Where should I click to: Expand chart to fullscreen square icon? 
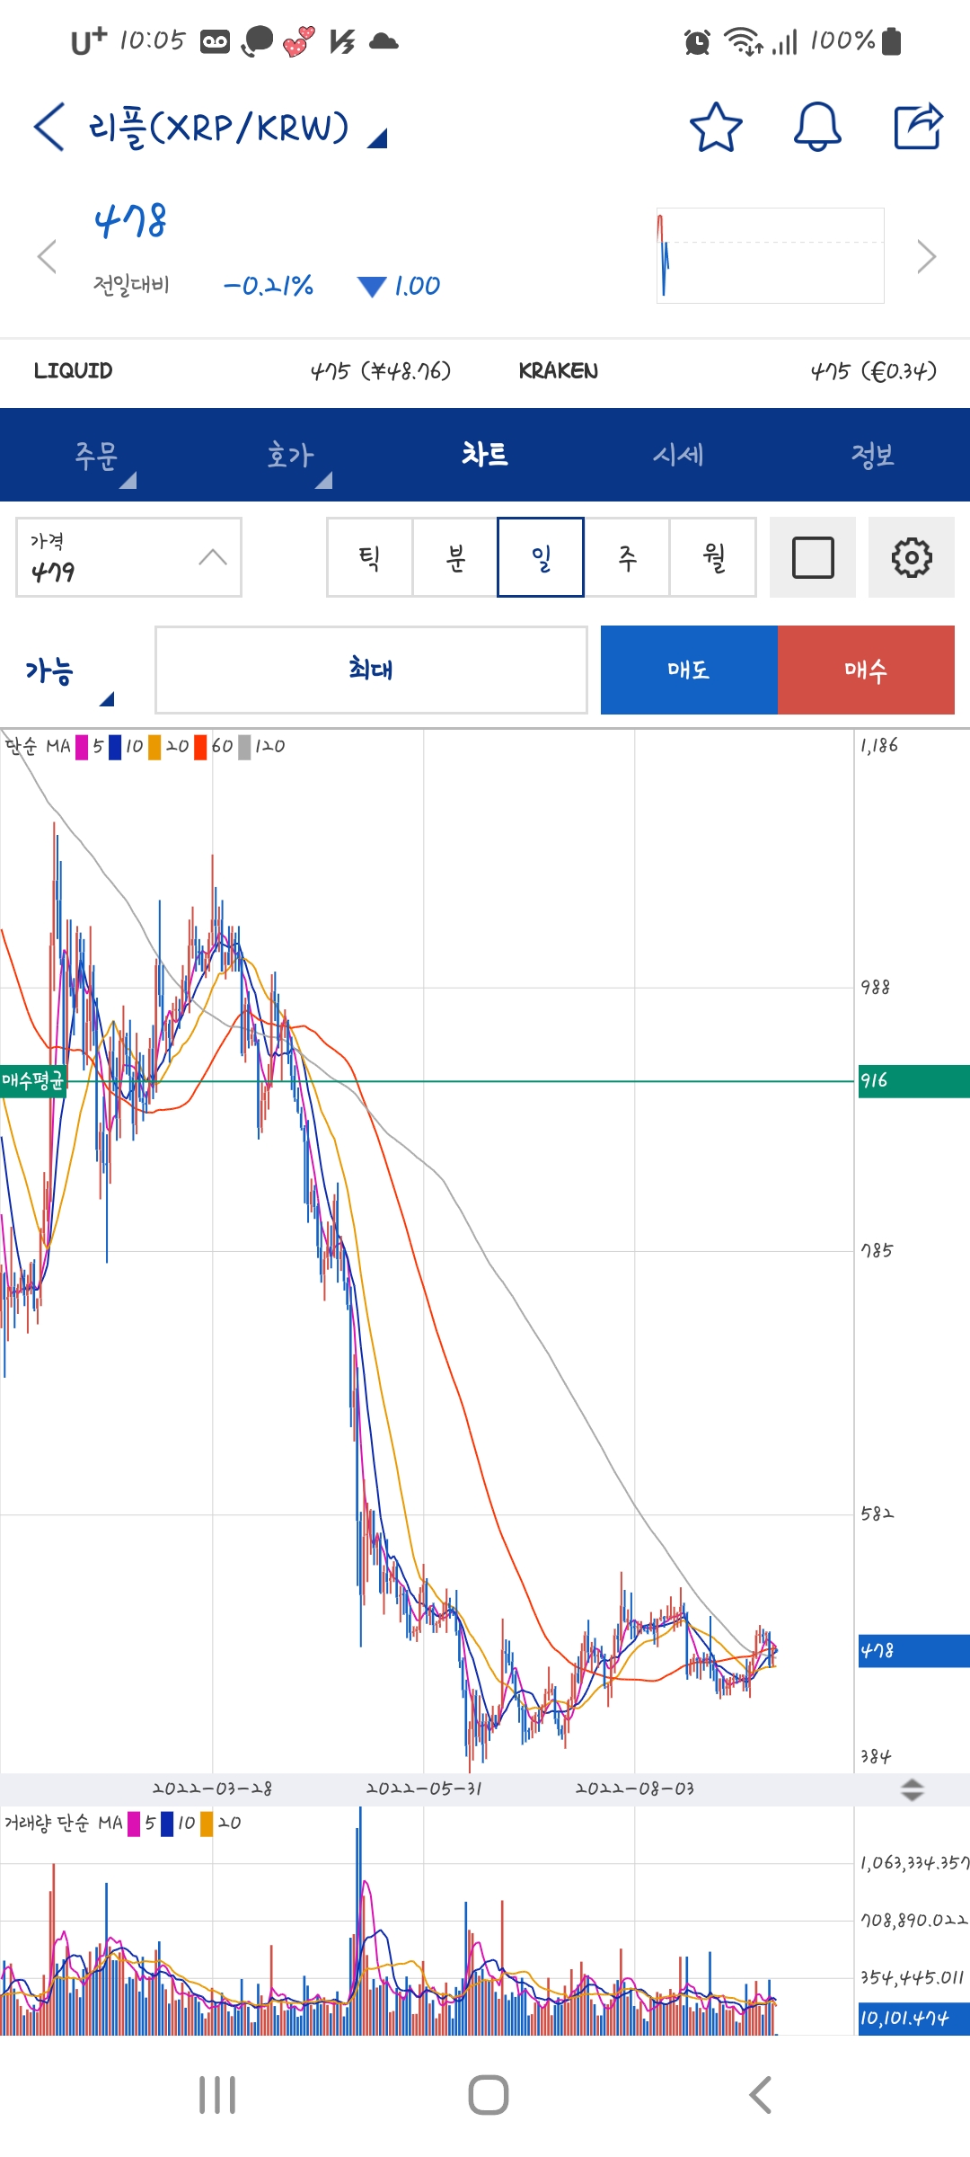click(x=813, y=557)
